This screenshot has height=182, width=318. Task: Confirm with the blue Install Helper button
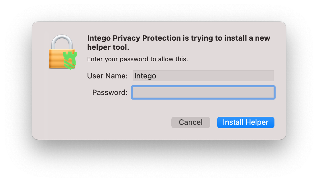pyautogui.click(x=246, y=122)
